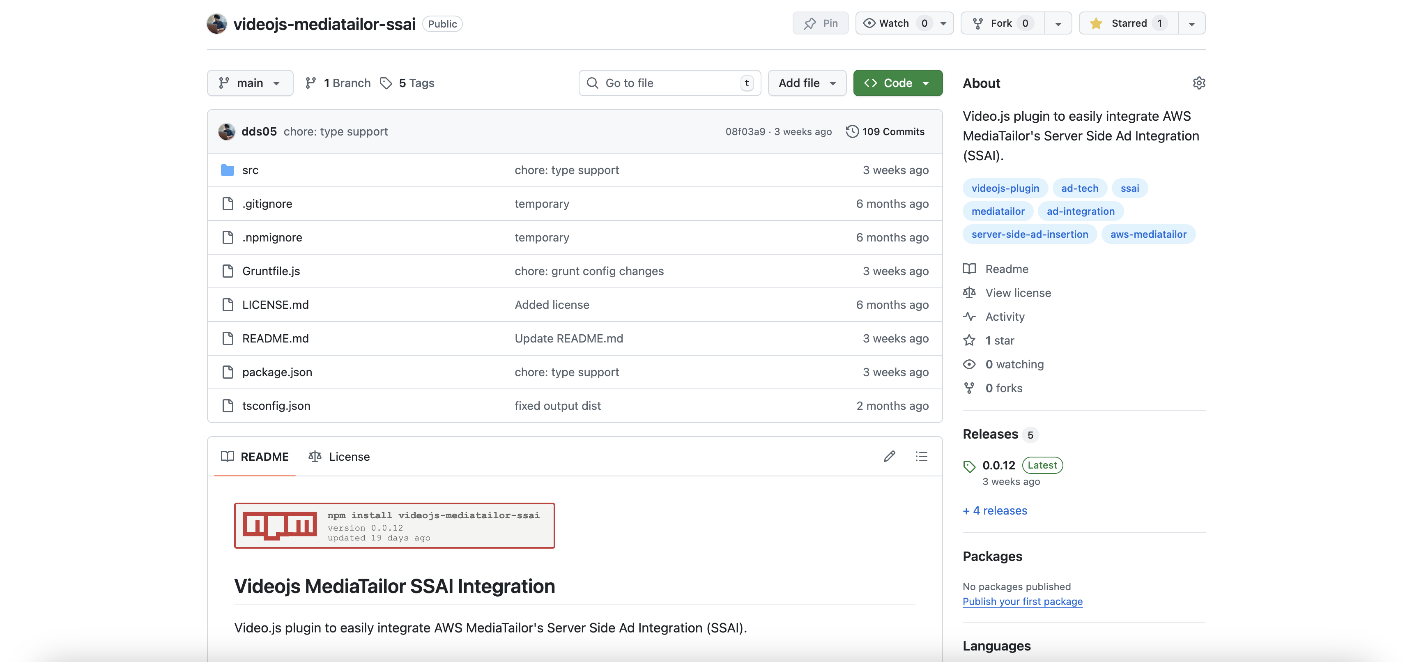
Task: Expand the Fork options arrow
Action: (x=1058, y=23)
